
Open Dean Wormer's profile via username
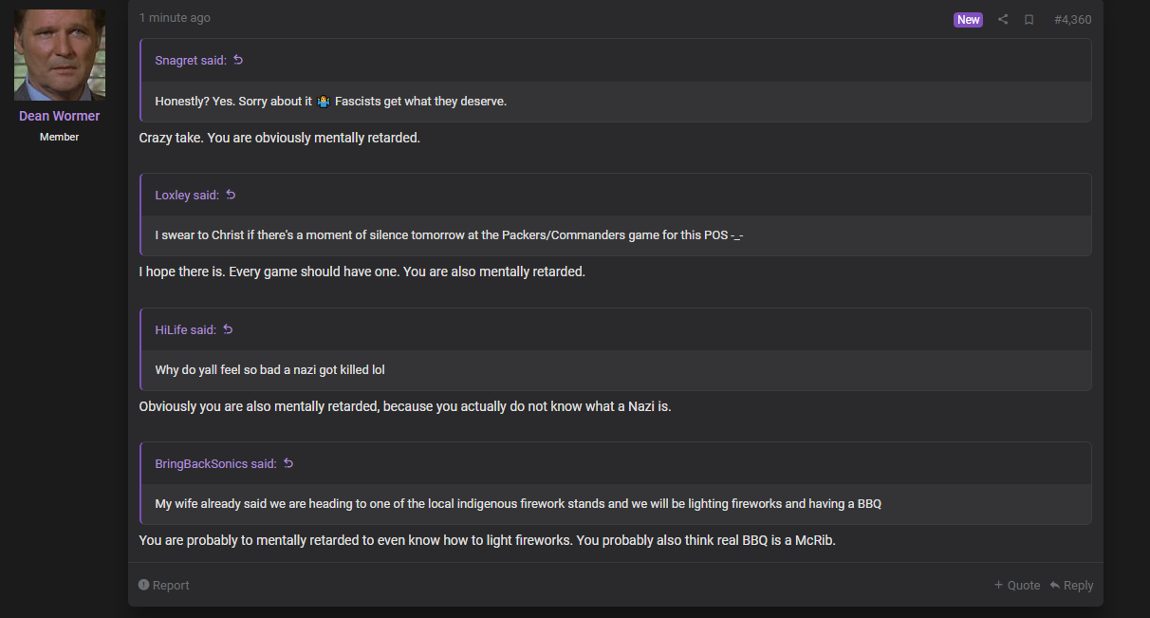pos(60,116)
